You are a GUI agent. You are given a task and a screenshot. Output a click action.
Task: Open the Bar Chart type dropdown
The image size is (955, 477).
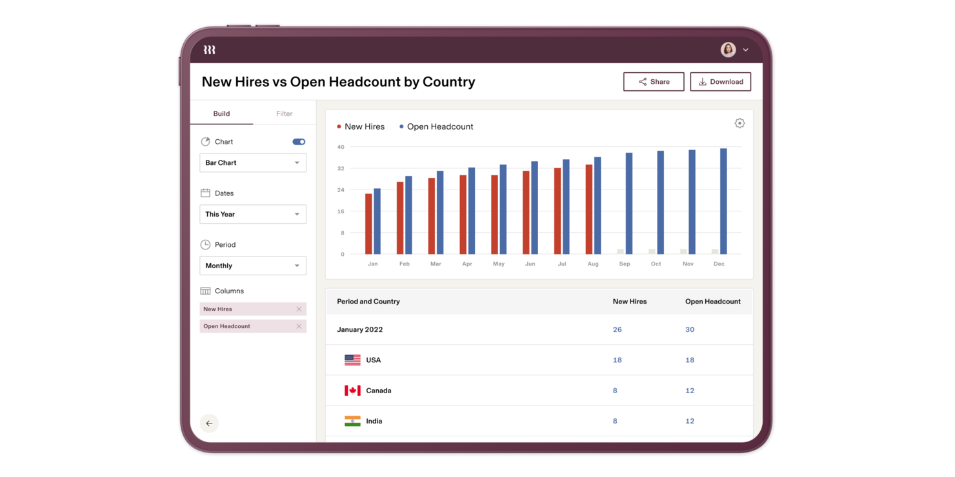coord(252,162)
